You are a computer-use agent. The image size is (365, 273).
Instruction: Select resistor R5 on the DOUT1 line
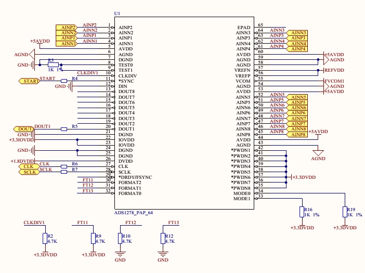[64, 129]
